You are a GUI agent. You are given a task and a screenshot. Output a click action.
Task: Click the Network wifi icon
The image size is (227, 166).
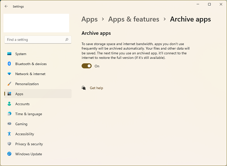click(9, 74)
